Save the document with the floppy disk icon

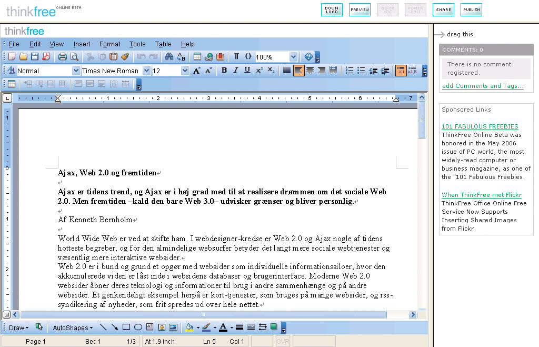point(34,57)
